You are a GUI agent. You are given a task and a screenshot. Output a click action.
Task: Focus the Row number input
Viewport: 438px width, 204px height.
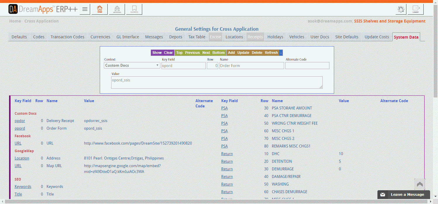[x=213, y=66]
